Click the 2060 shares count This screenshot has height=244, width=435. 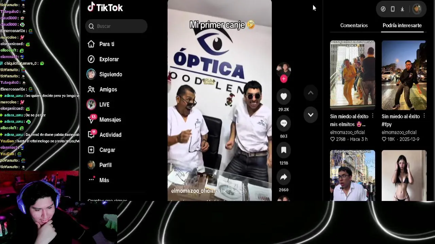click(284, 190)
